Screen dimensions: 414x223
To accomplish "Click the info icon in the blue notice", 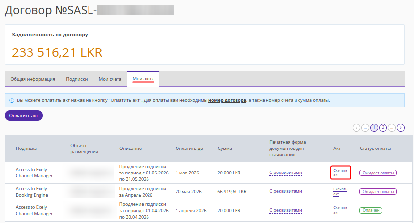I will coord(12,100).
